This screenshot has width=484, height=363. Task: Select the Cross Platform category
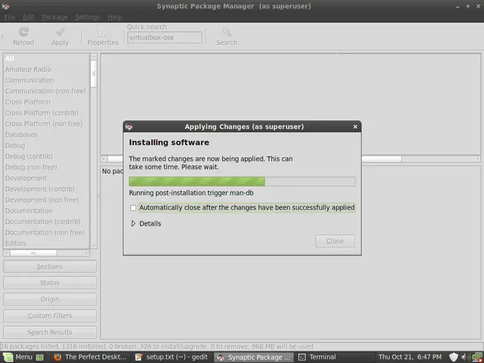coord(47,102)
